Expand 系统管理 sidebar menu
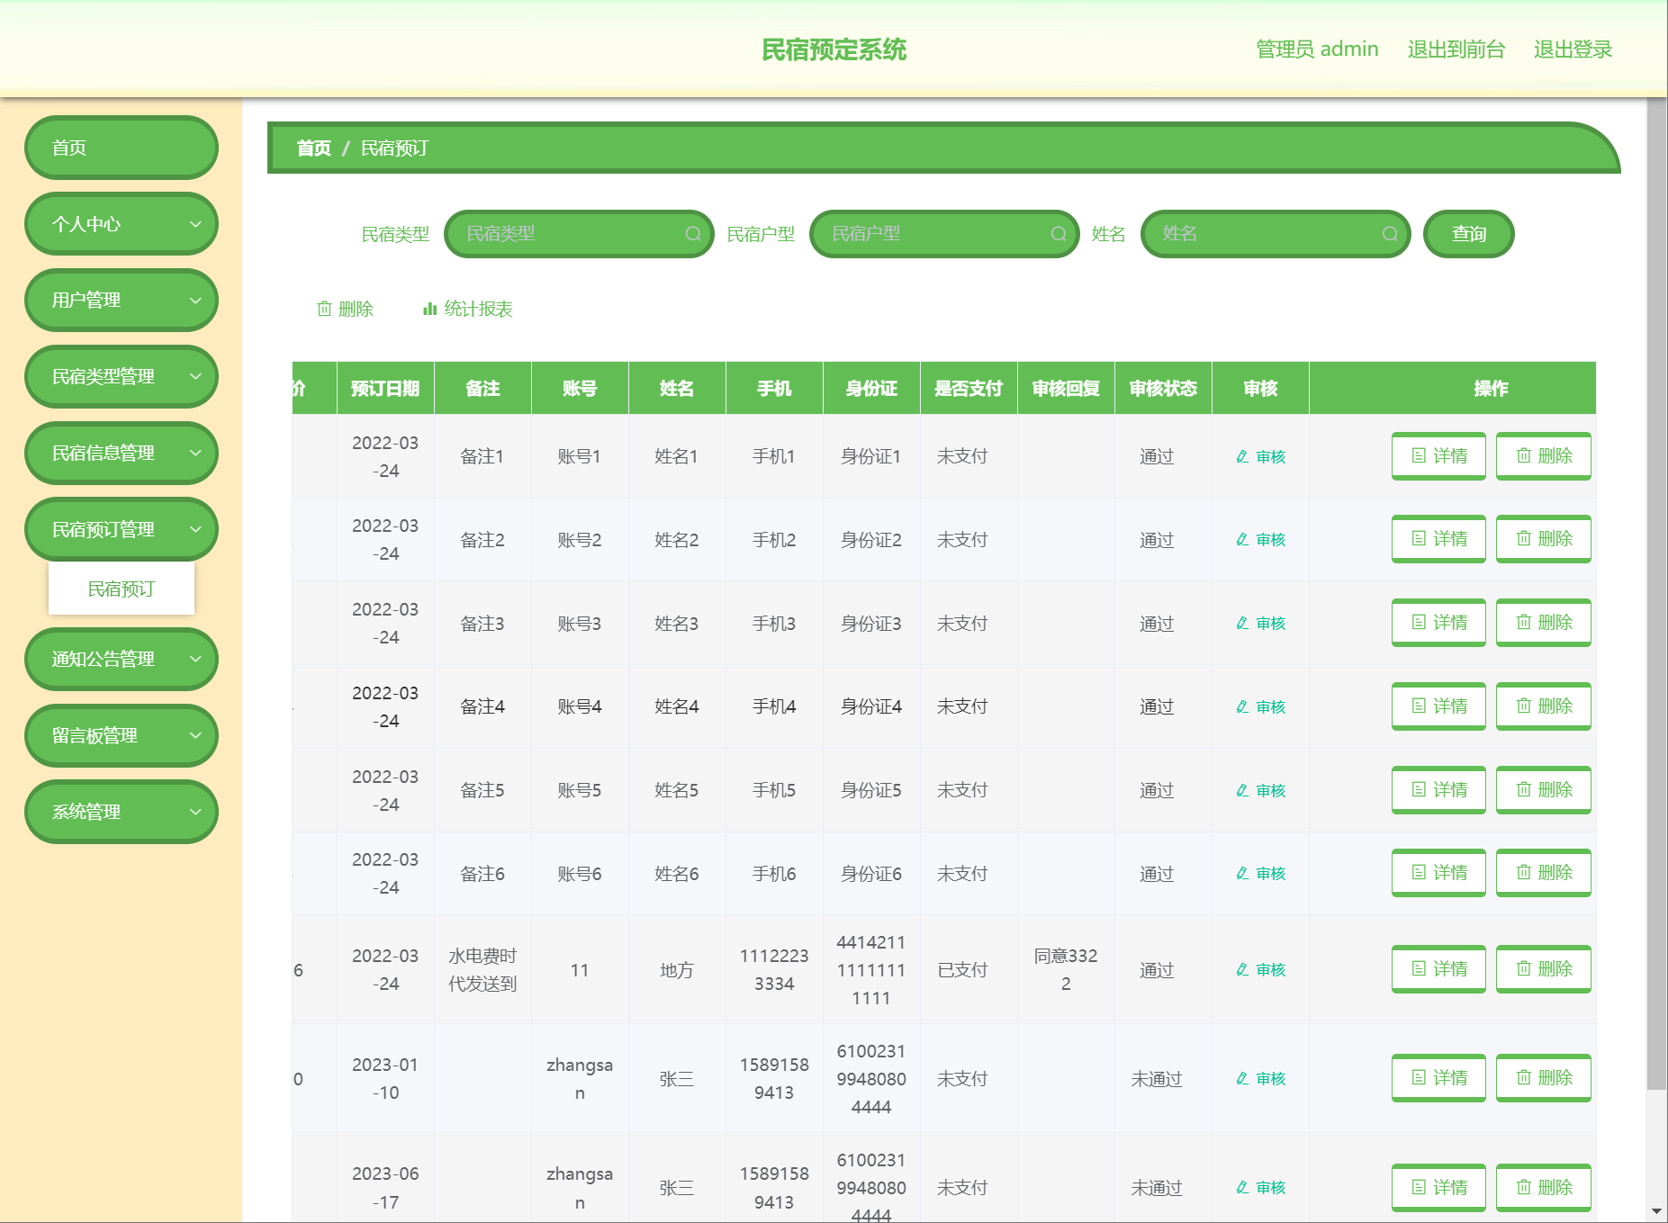 [x=122, y=812]
